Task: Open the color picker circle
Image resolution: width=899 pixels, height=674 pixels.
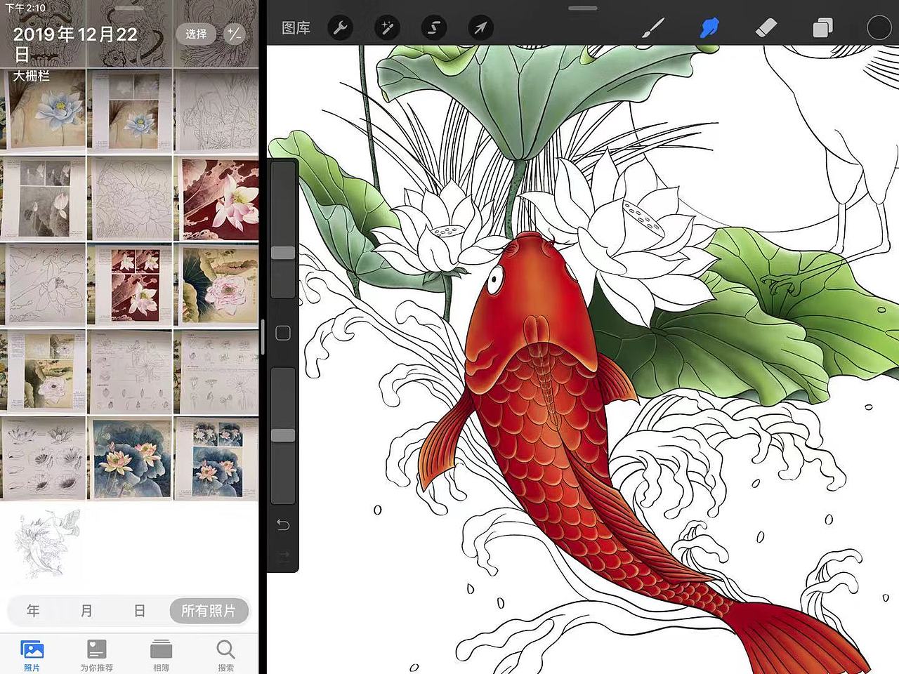Action: coord(879,28)
